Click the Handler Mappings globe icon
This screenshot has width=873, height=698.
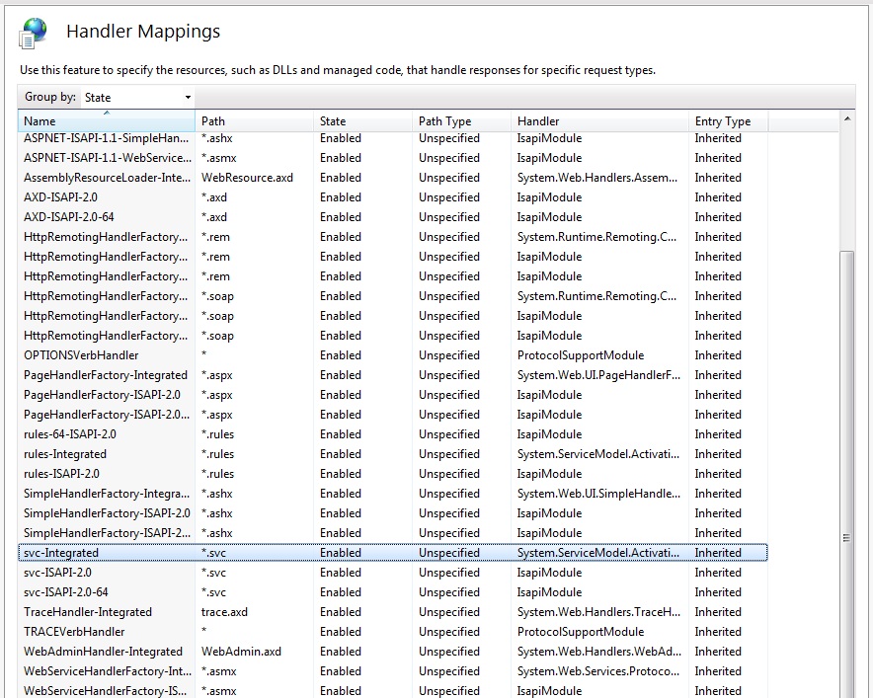click(33, 29)
